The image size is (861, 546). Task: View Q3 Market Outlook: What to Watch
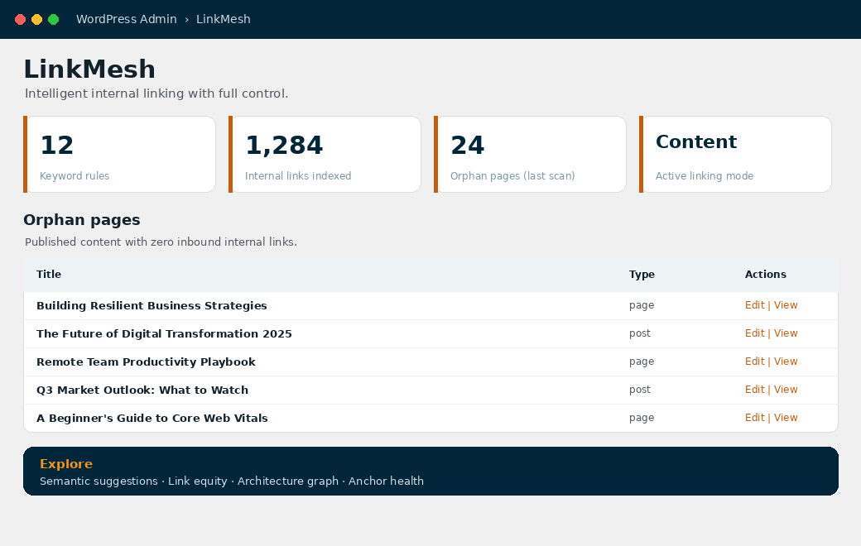coord(786,389)
